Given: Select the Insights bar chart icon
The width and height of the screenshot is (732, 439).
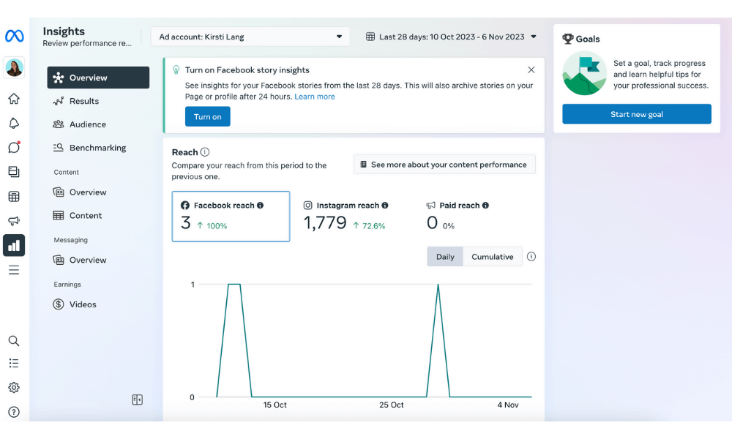Looking at the screenshot, I should coord(14,245).
